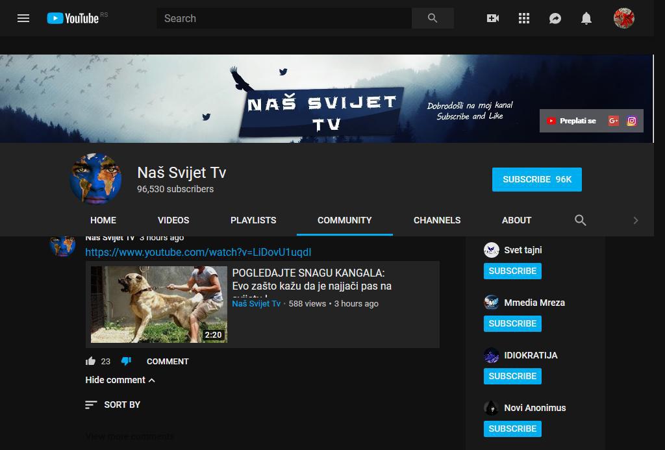Open the create video camera icon
665x450 pixels.
pos(493,18)
